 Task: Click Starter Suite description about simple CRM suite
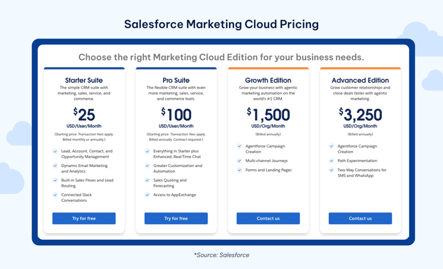(x=84, y=93)
